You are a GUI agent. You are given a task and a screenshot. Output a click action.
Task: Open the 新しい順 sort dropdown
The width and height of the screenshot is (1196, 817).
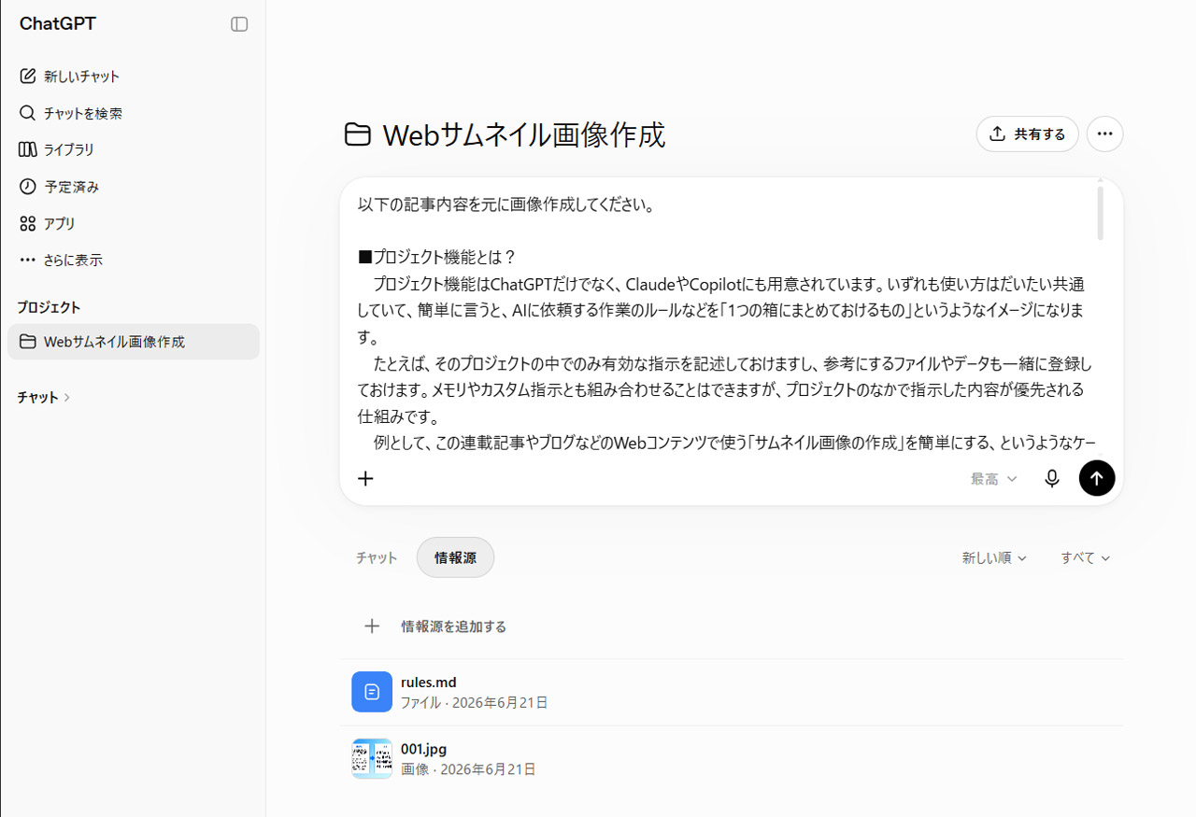(994, 557)
